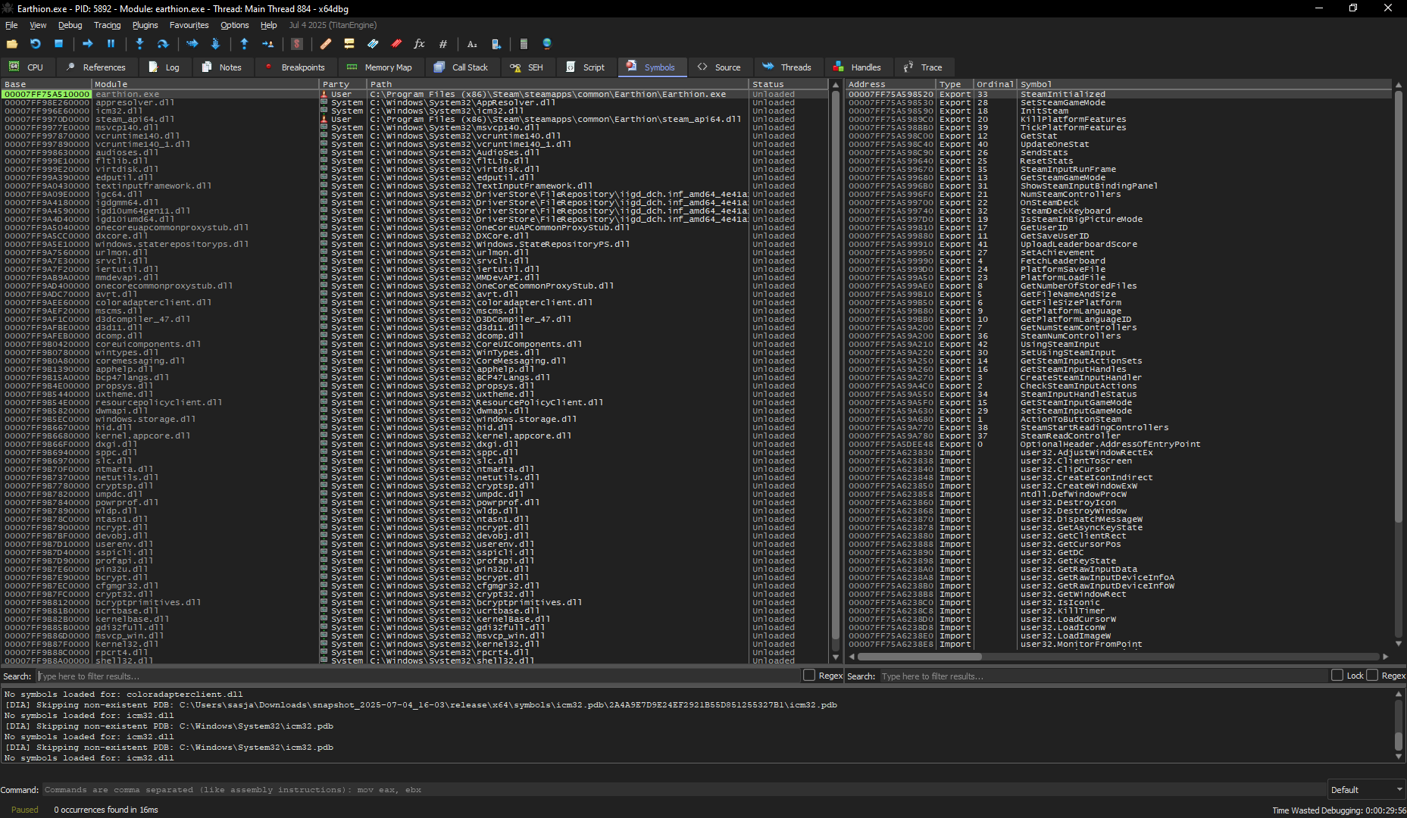Sort symbols by the Symbol column header
This screenshot has height=818, width=1407.
click(x=1205, y=84)
